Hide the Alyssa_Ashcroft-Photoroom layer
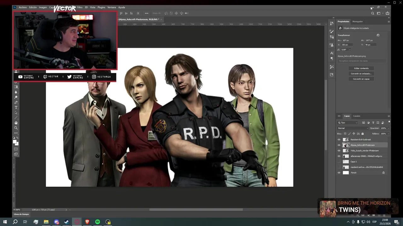 (x=339, y=145)
